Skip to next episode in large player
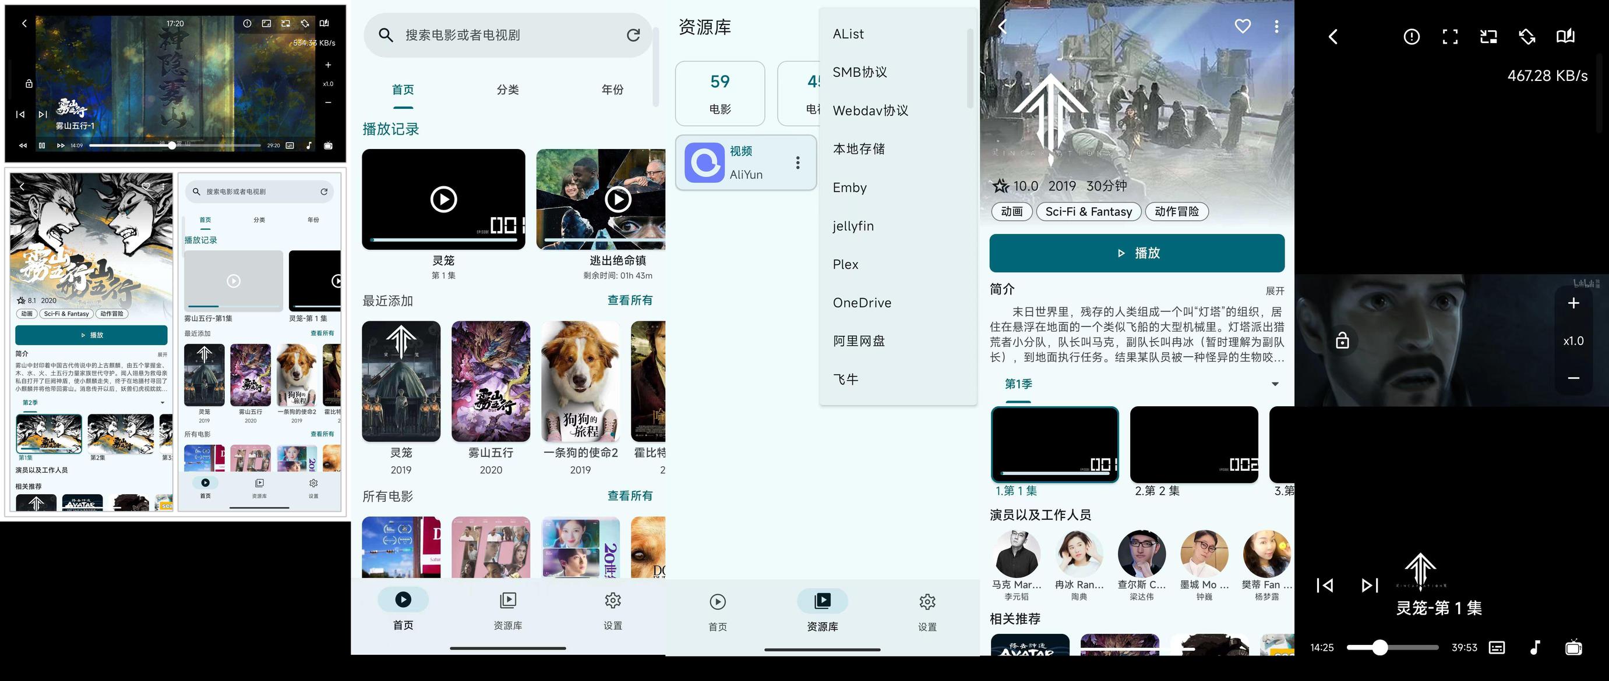This screenshot has width=1609, height=681. pos(1370,586)
